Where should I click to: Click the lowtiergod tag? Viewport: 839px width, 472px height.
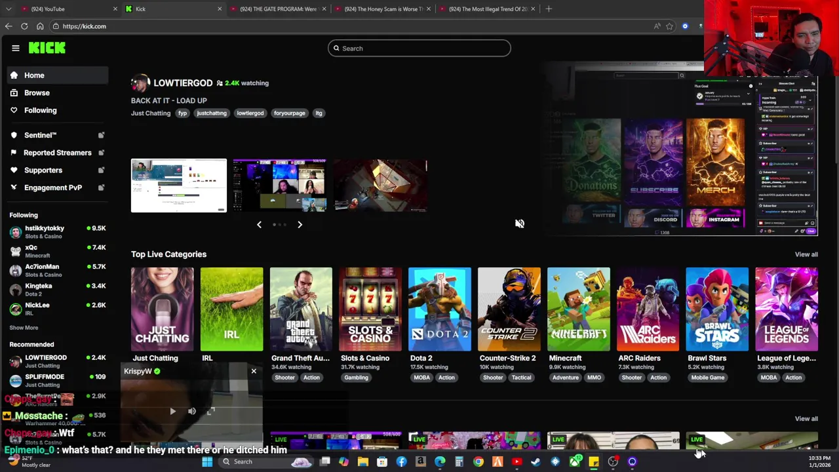click(x=250, y=113)
